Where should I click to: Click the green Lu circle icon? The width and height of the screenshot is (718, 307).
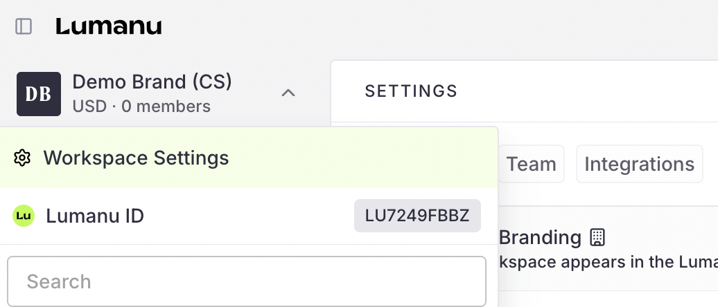[24, 216]
